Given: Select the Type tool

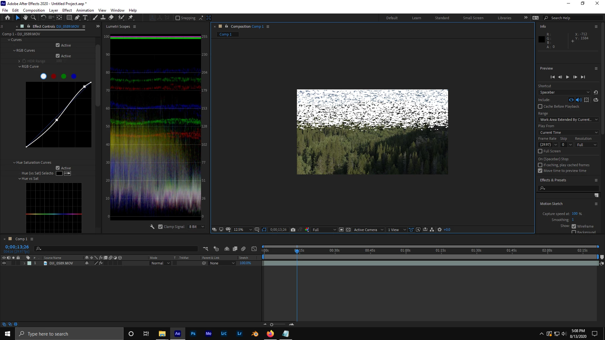Looking at the screenshot, I should pyautogui.click(x=85, y=18).
